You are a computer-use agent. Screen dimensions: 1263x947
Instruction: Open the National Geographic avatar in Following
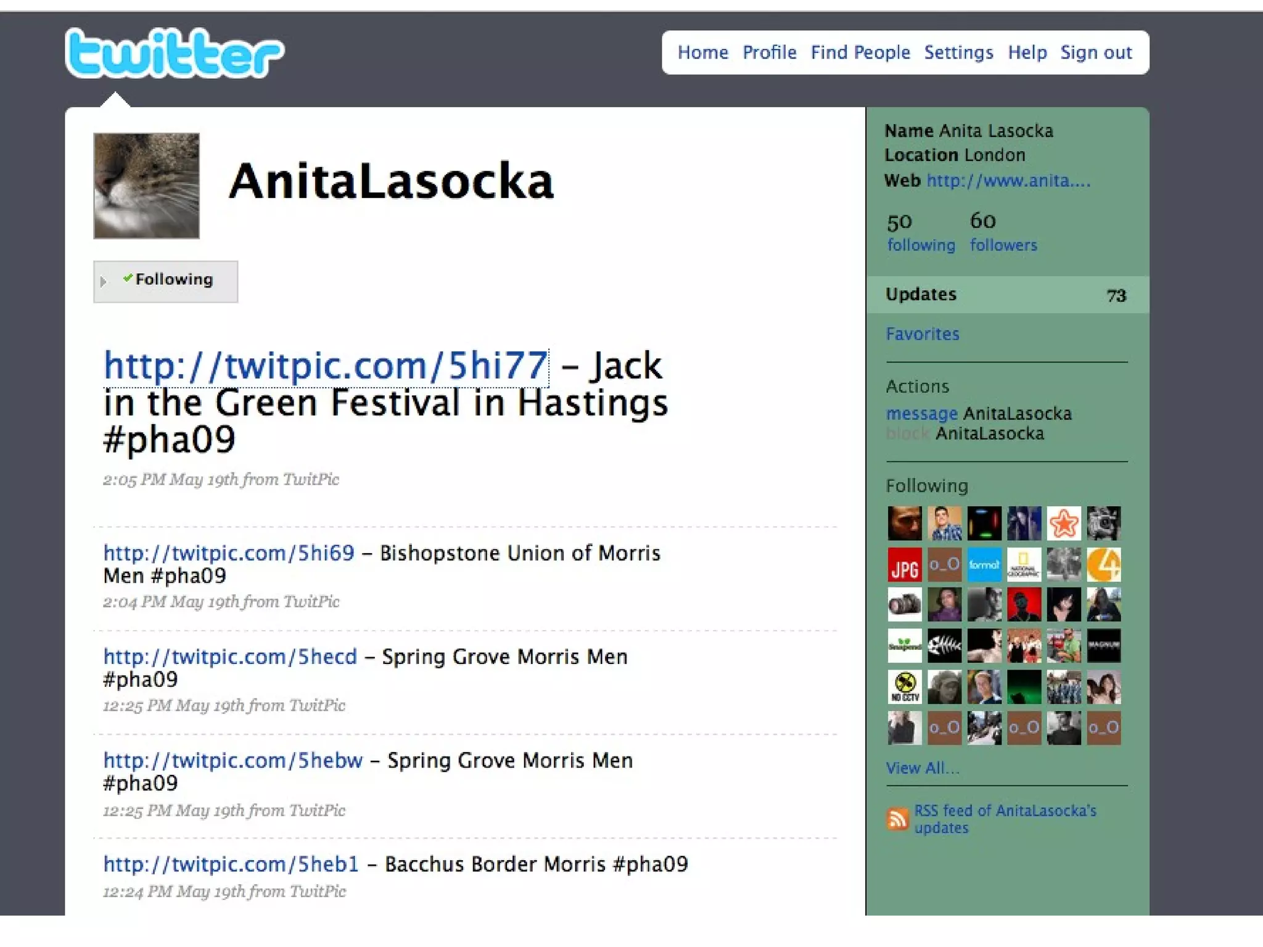(1024, 565)
